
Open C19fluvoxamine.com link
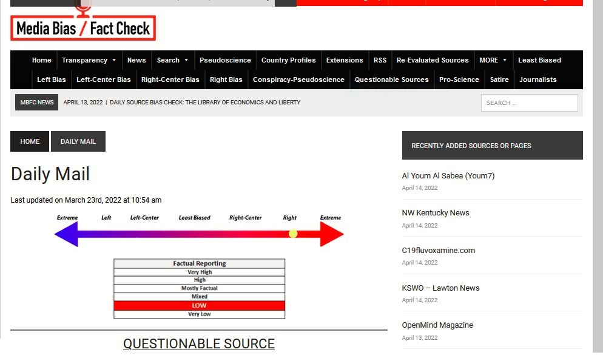pyautogui.click(x=439, y=251)
